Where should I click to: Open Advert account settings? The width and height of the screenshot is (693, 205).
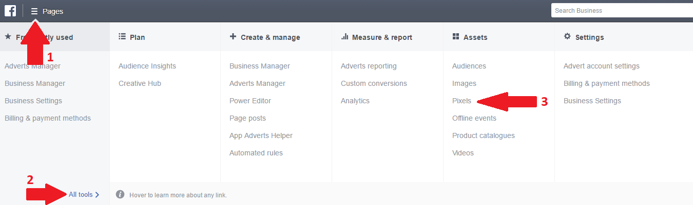tap(601, 66)
